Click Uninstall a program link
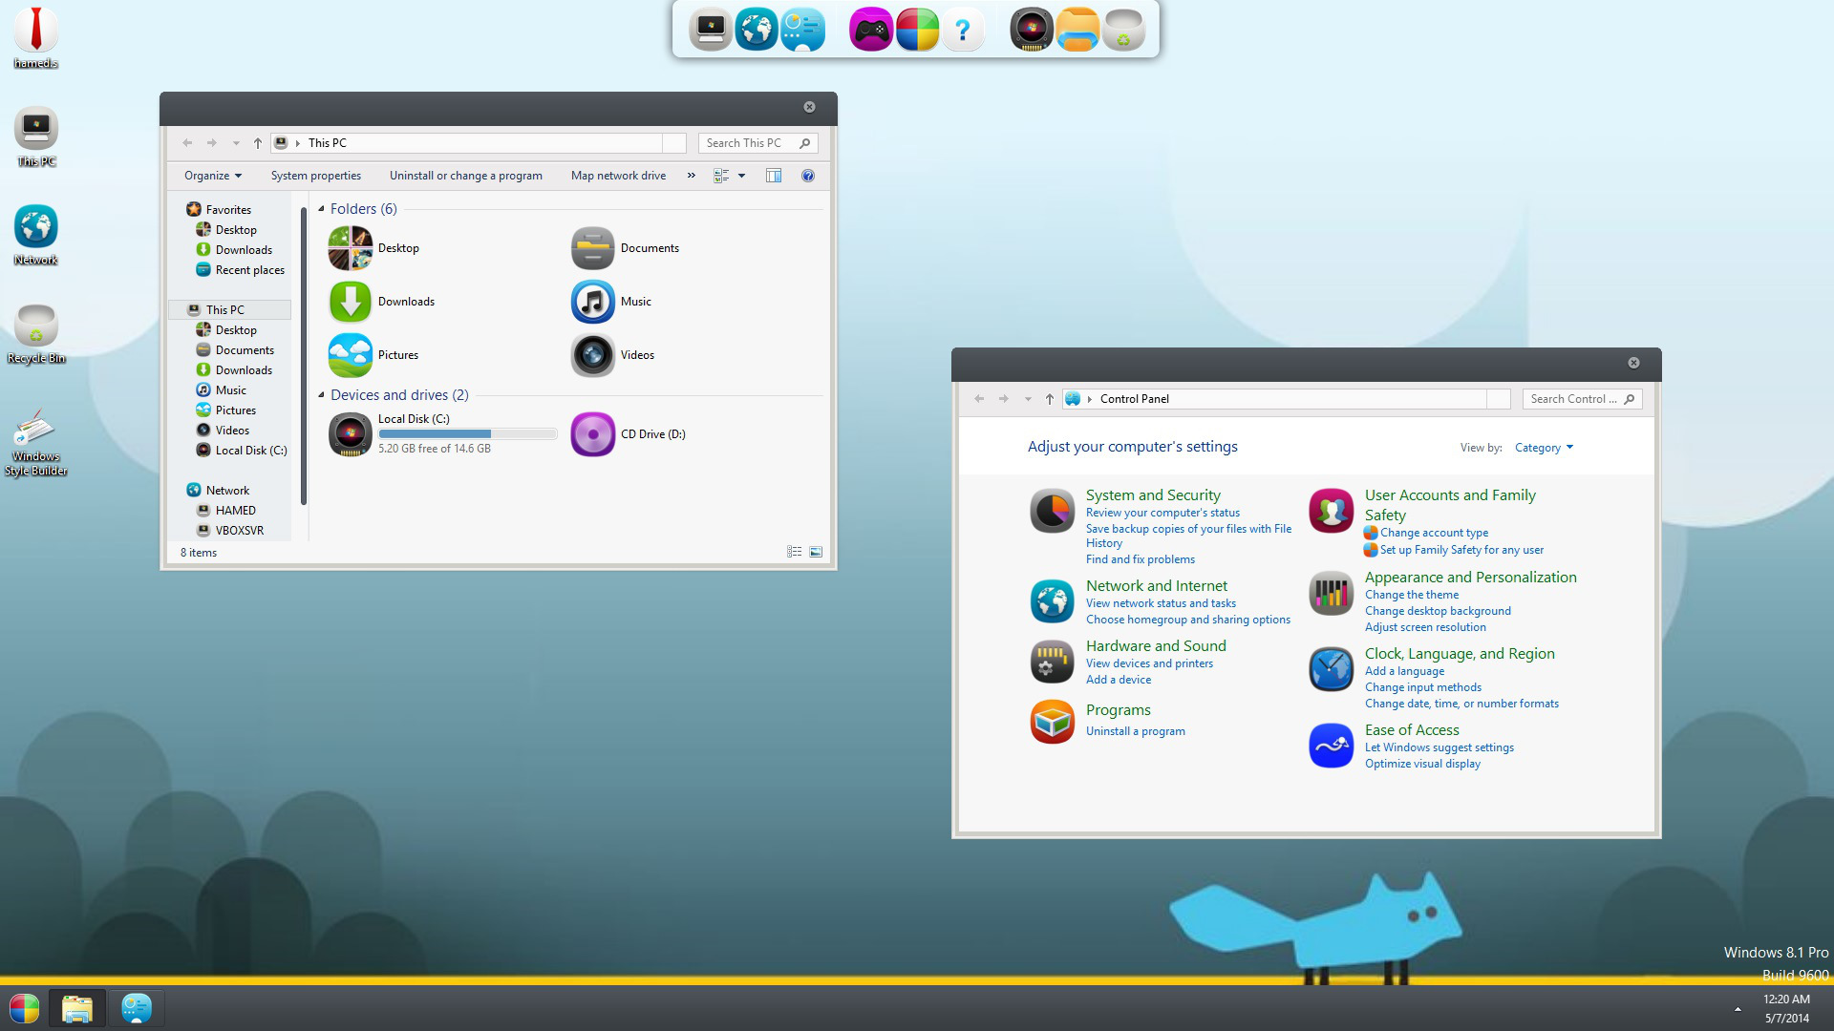 pos(1135,730)
